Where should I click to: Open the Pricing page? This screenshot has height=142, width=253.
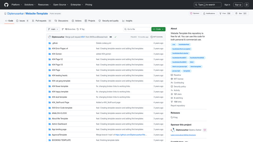[89, 5]
